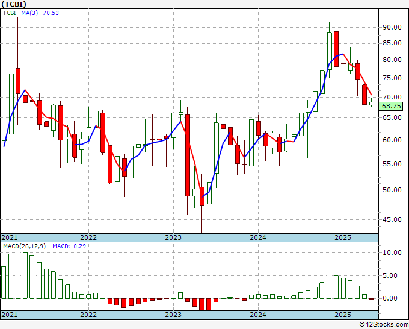Viewport: 409px width, 329px height.
Task: Select 2025 on the price chart time axis
Action: (343, 237)
